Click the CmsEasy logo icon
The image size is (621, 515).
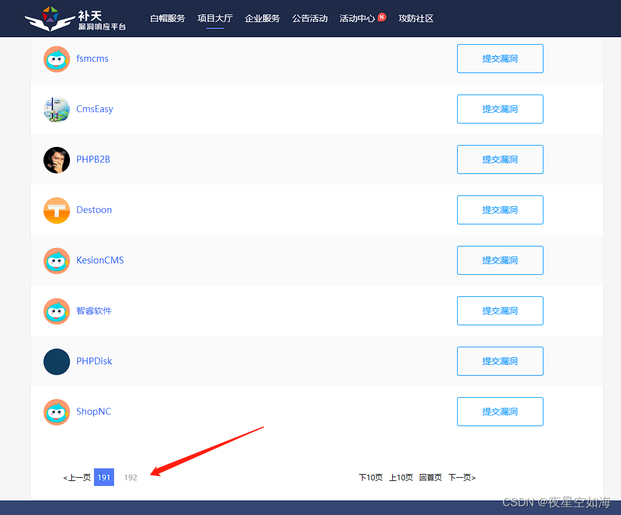point(56,109)
